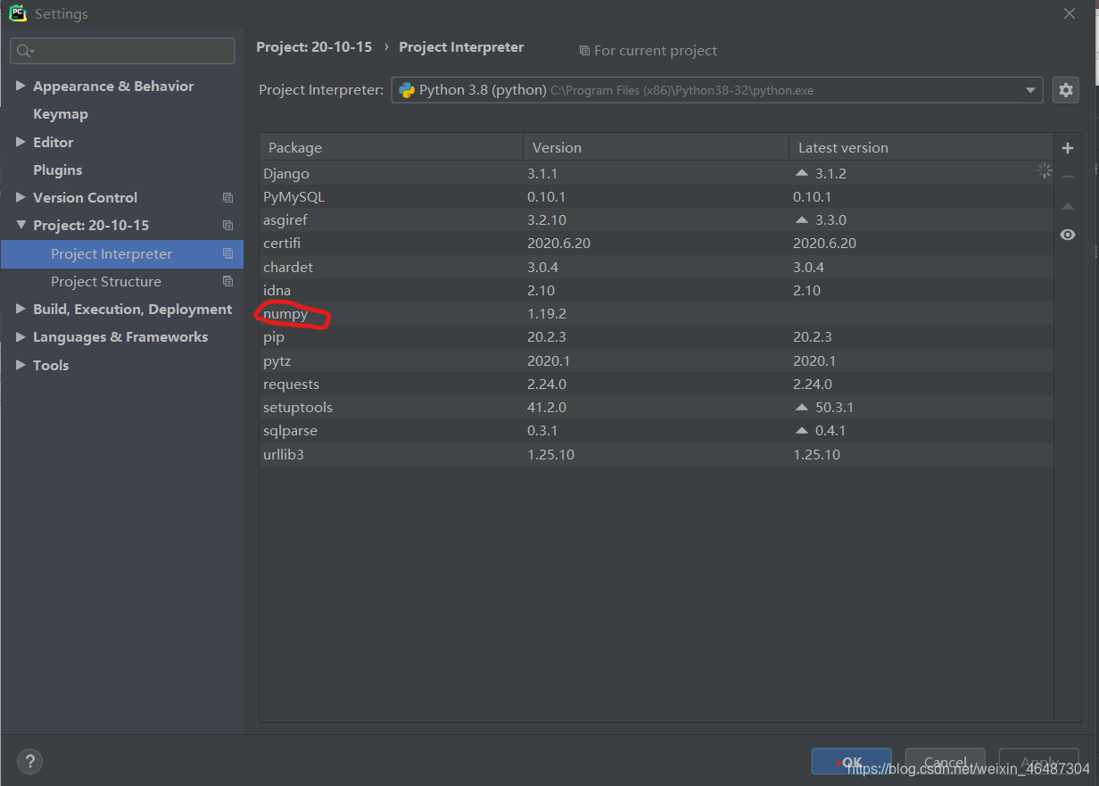Viewport: 1099px width, 786px height.
Task: Click the copy icon beside Project Structure
Action: click(x=227, y=282)
